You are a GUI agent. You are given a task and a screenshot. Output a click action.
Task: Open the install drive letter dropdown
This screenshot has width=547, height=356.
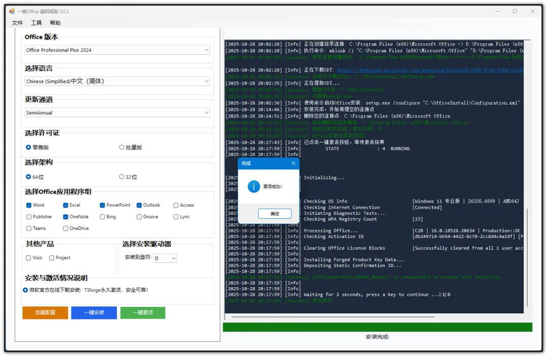click(x=165, y=258)
